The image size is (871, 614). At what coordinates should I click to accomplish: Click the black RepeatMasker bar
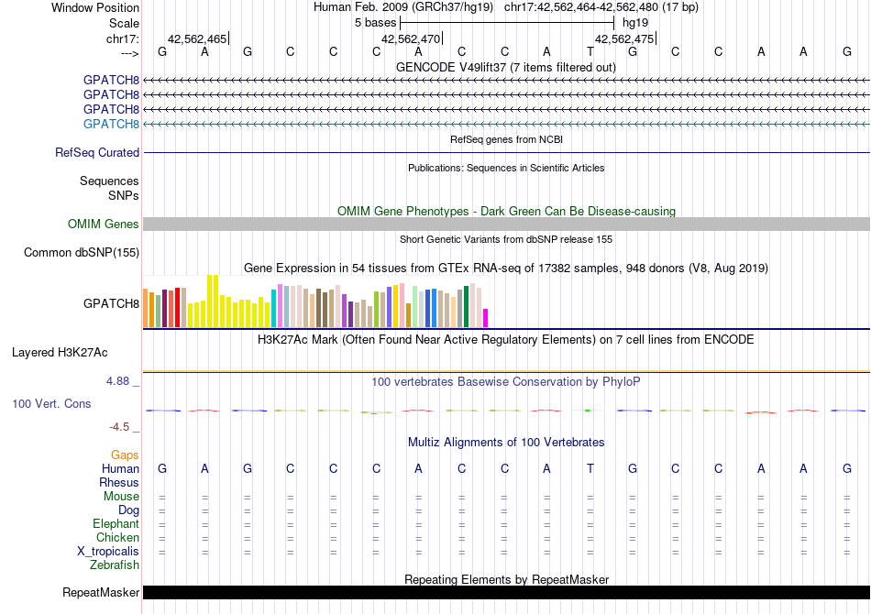[506, 593]
